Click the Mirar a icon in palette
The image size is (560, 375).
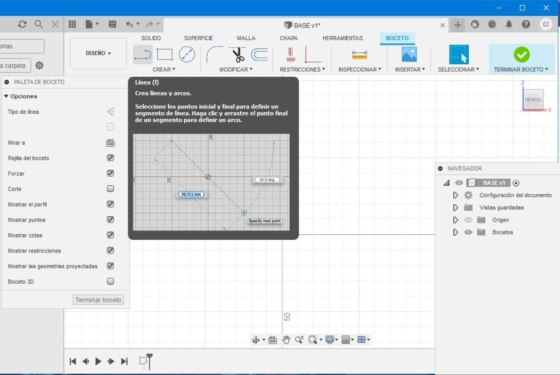(110, 142)
